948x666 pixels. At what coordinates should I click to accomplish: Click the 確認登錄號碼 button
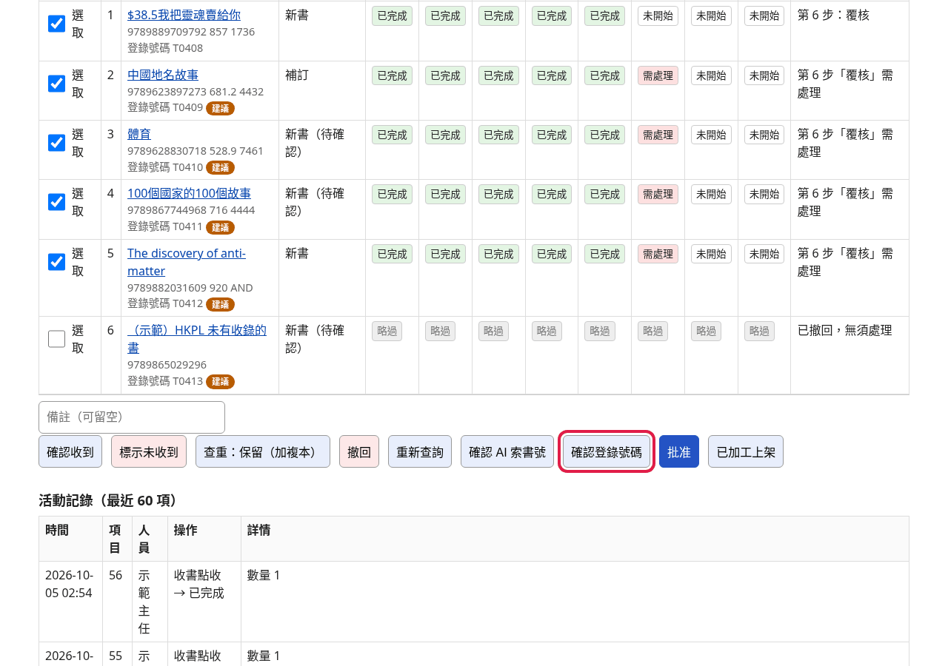607,451
